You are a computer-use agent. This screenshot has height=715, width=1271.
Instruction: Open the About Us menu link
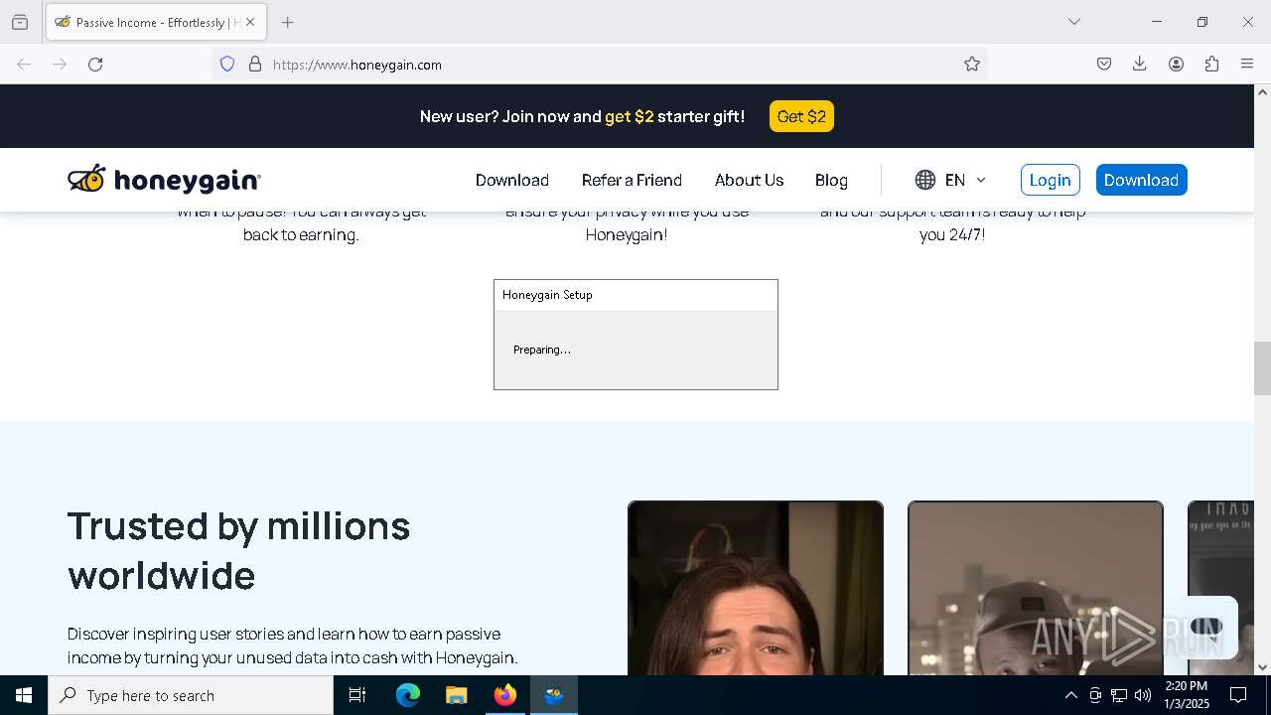click(x=749, y=180)
